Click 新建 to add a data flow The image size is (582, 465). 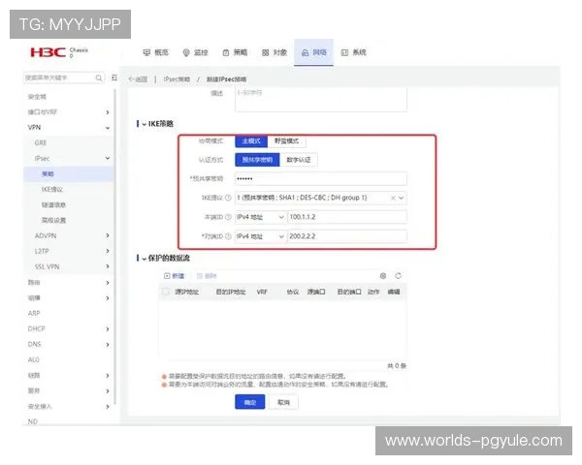tap(174, 276)
